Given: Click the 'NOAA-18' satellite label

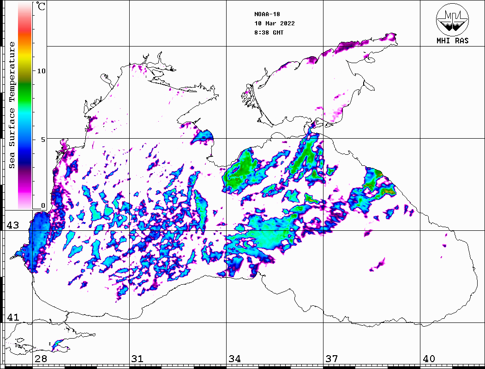Looking at the screenshot, I should [x=267, y=14].
